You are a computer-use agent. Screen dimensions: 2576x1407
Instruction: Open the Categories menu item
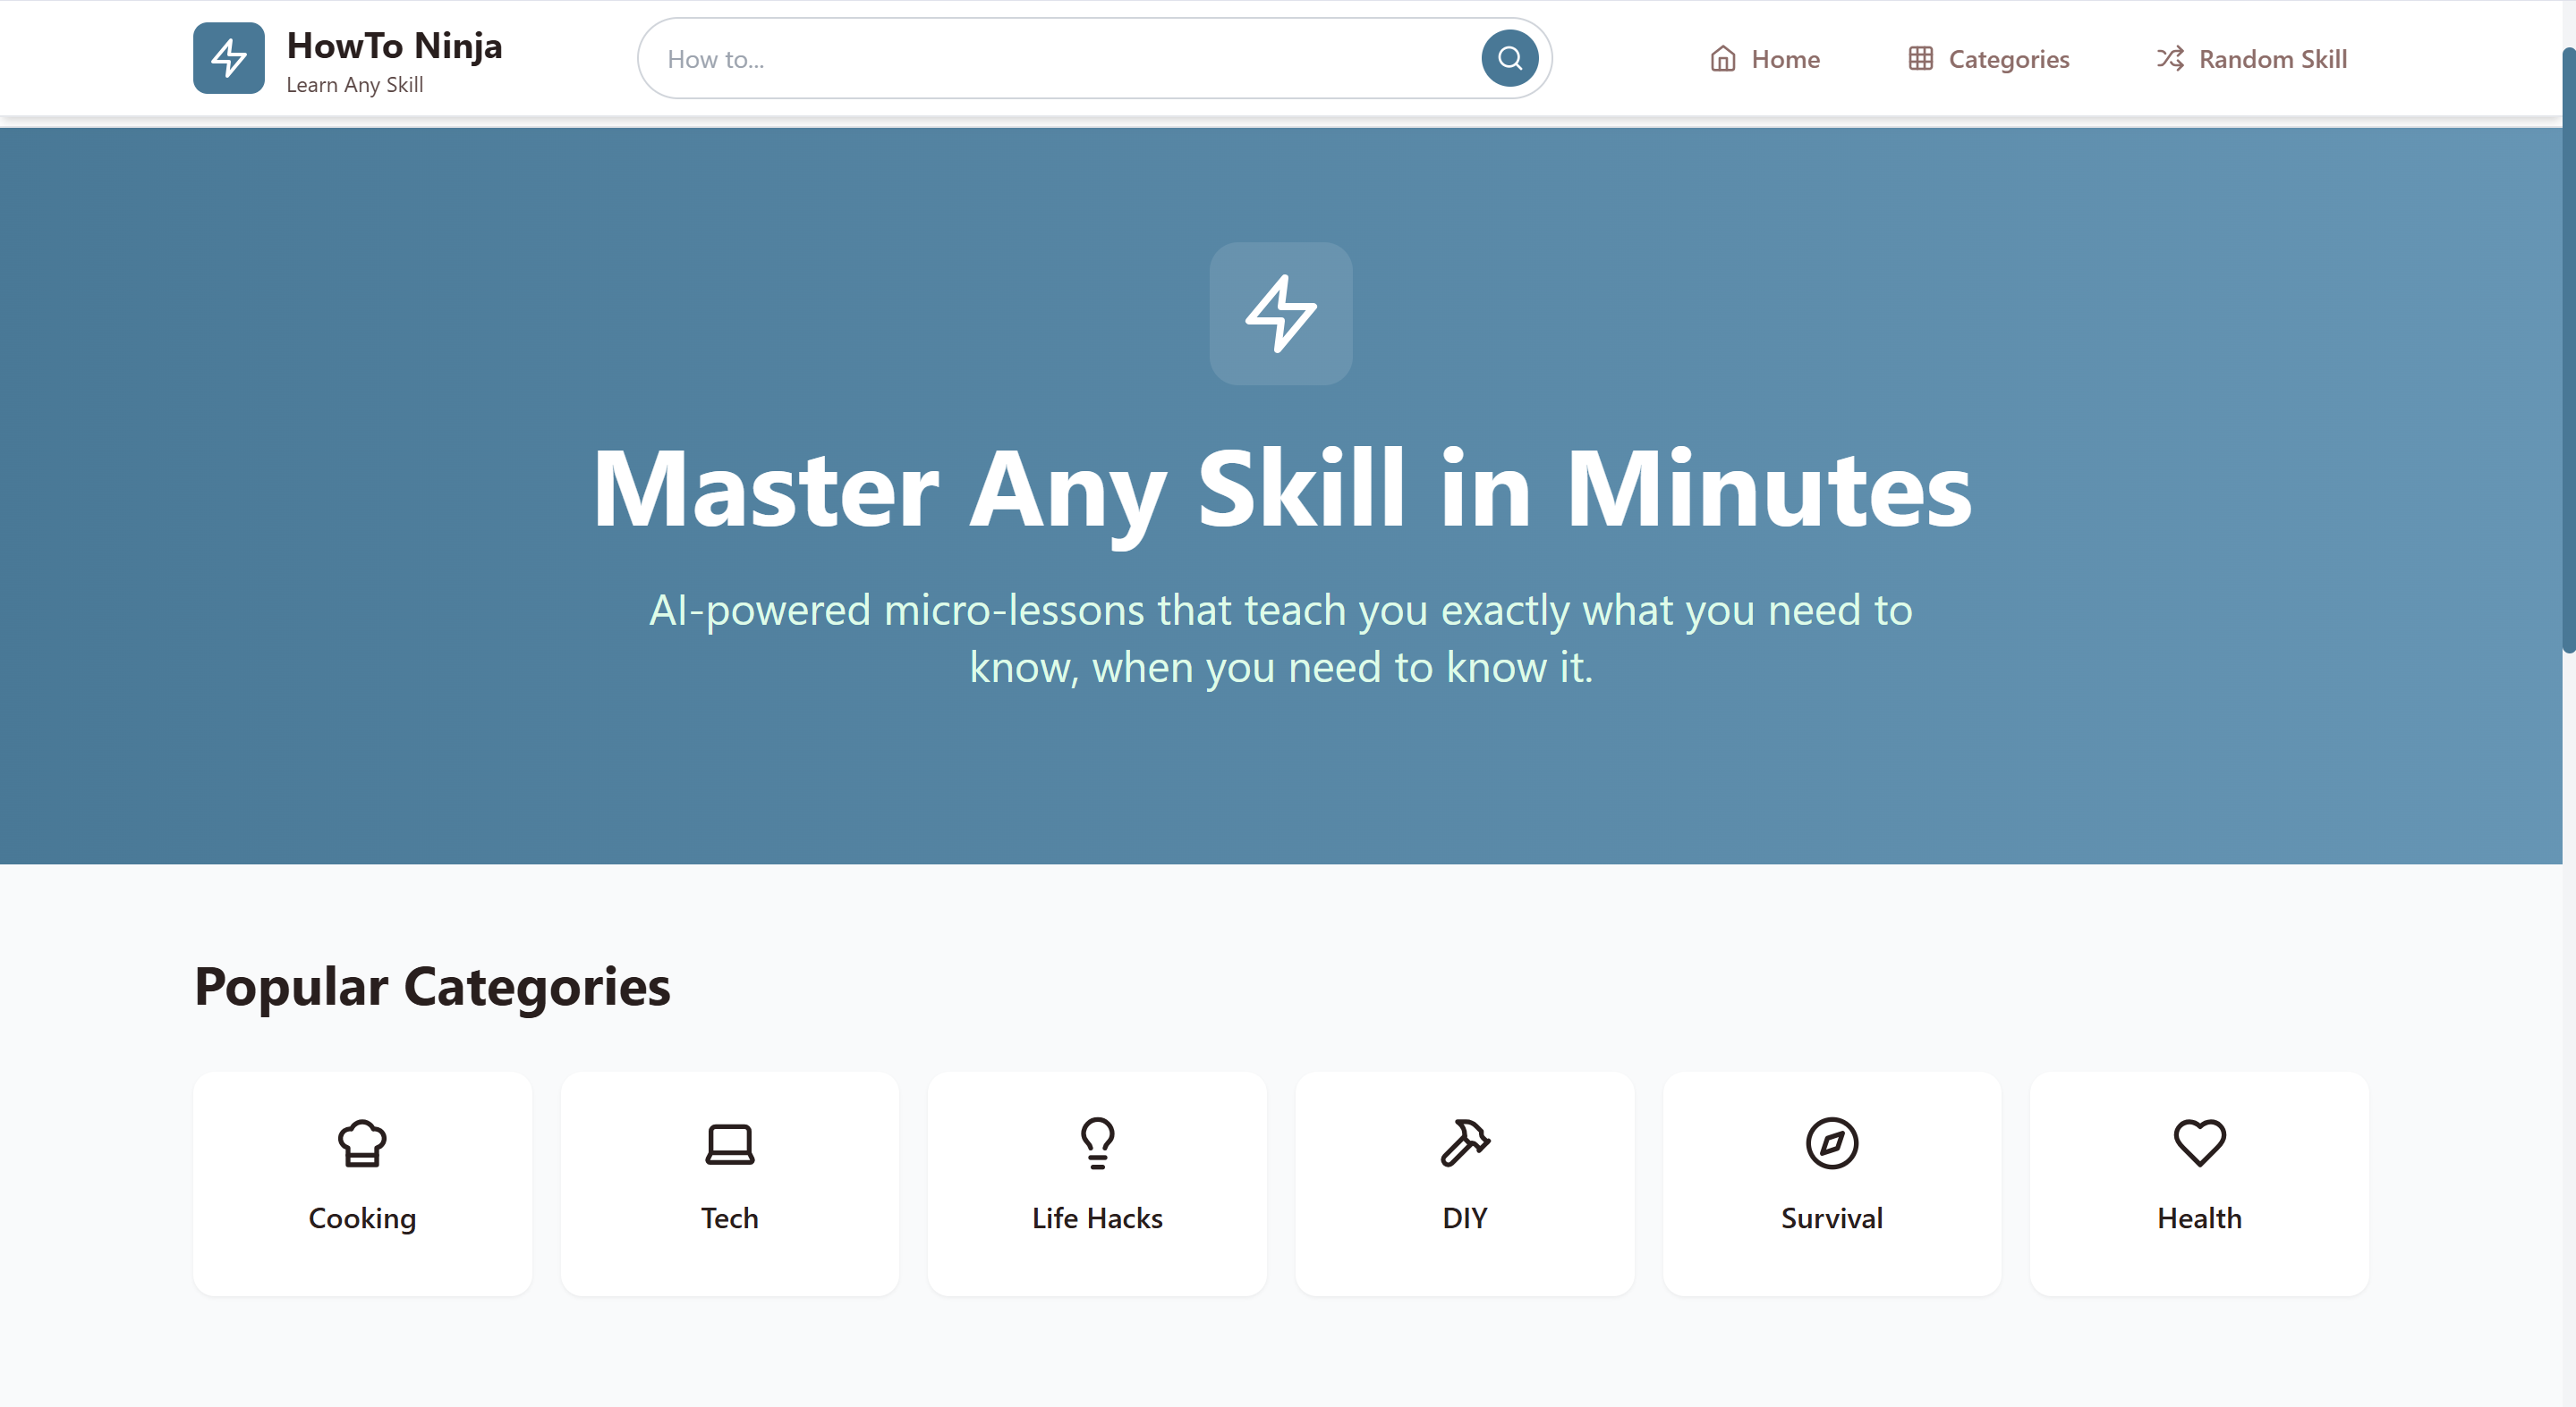[x=1988, y=59]
